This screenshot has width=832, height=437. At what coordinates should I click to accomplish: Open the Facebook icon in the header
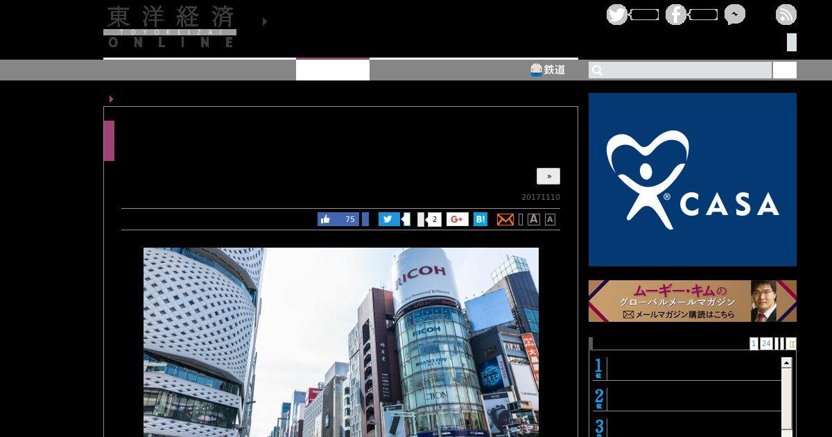[x=675, y=15]
